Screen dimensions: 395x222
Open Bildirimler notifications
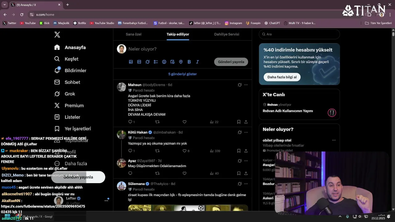point(70,71)
